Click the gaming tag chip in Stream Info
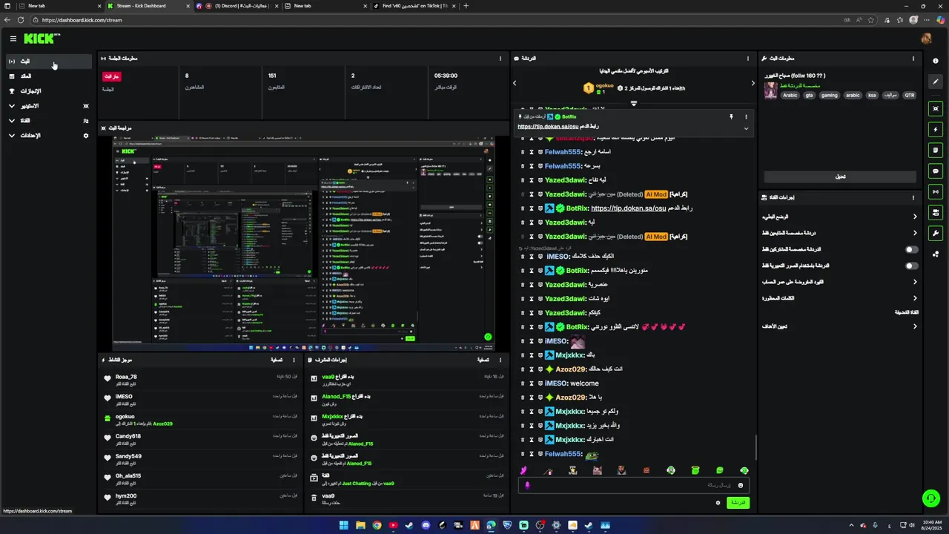949x534 pixels. coord(829,95)
